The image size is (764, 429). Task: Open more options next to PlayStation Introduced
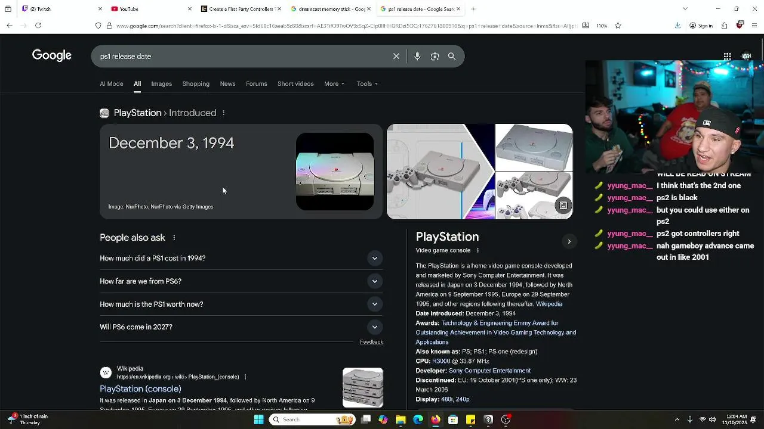[x=223, y=113]
